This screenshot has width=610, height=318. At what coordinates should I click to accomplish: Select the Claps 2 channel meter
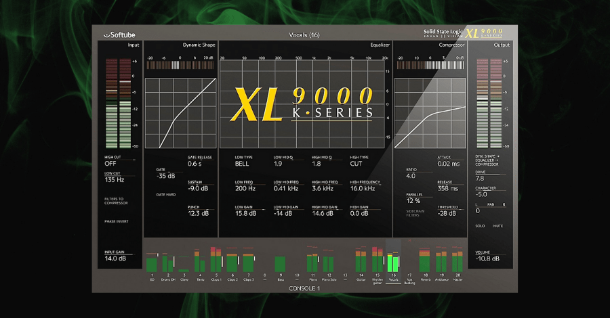(x=232, y=260)
